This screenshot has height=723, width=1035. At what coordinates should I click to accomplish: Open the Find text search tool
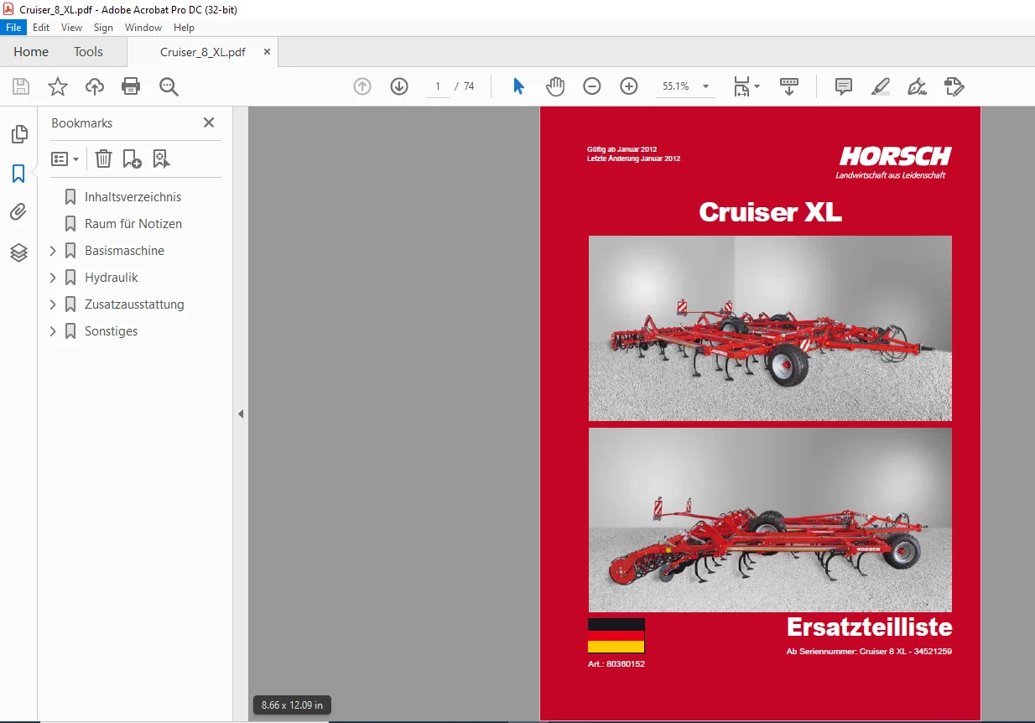(x=169, y=86)
